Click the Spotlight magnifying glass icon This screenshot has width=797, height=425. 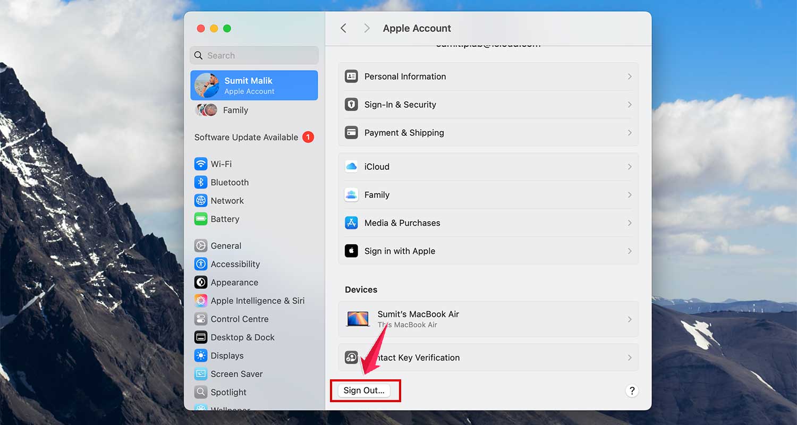point(201,392)
